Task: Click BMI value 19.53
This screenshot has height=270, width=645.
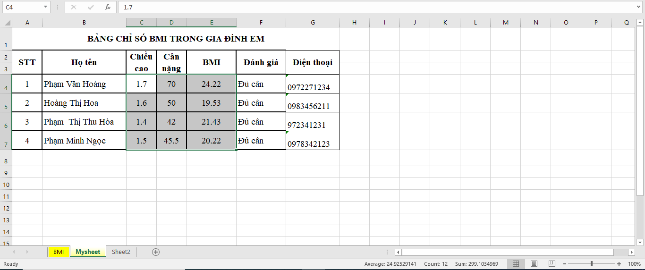Action: coord(211,103)
